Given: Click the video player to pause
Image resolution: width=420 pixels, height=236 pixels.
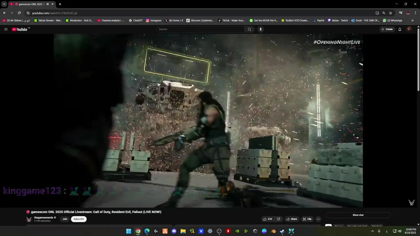Looking at the screenshot, I should [208, 121].
